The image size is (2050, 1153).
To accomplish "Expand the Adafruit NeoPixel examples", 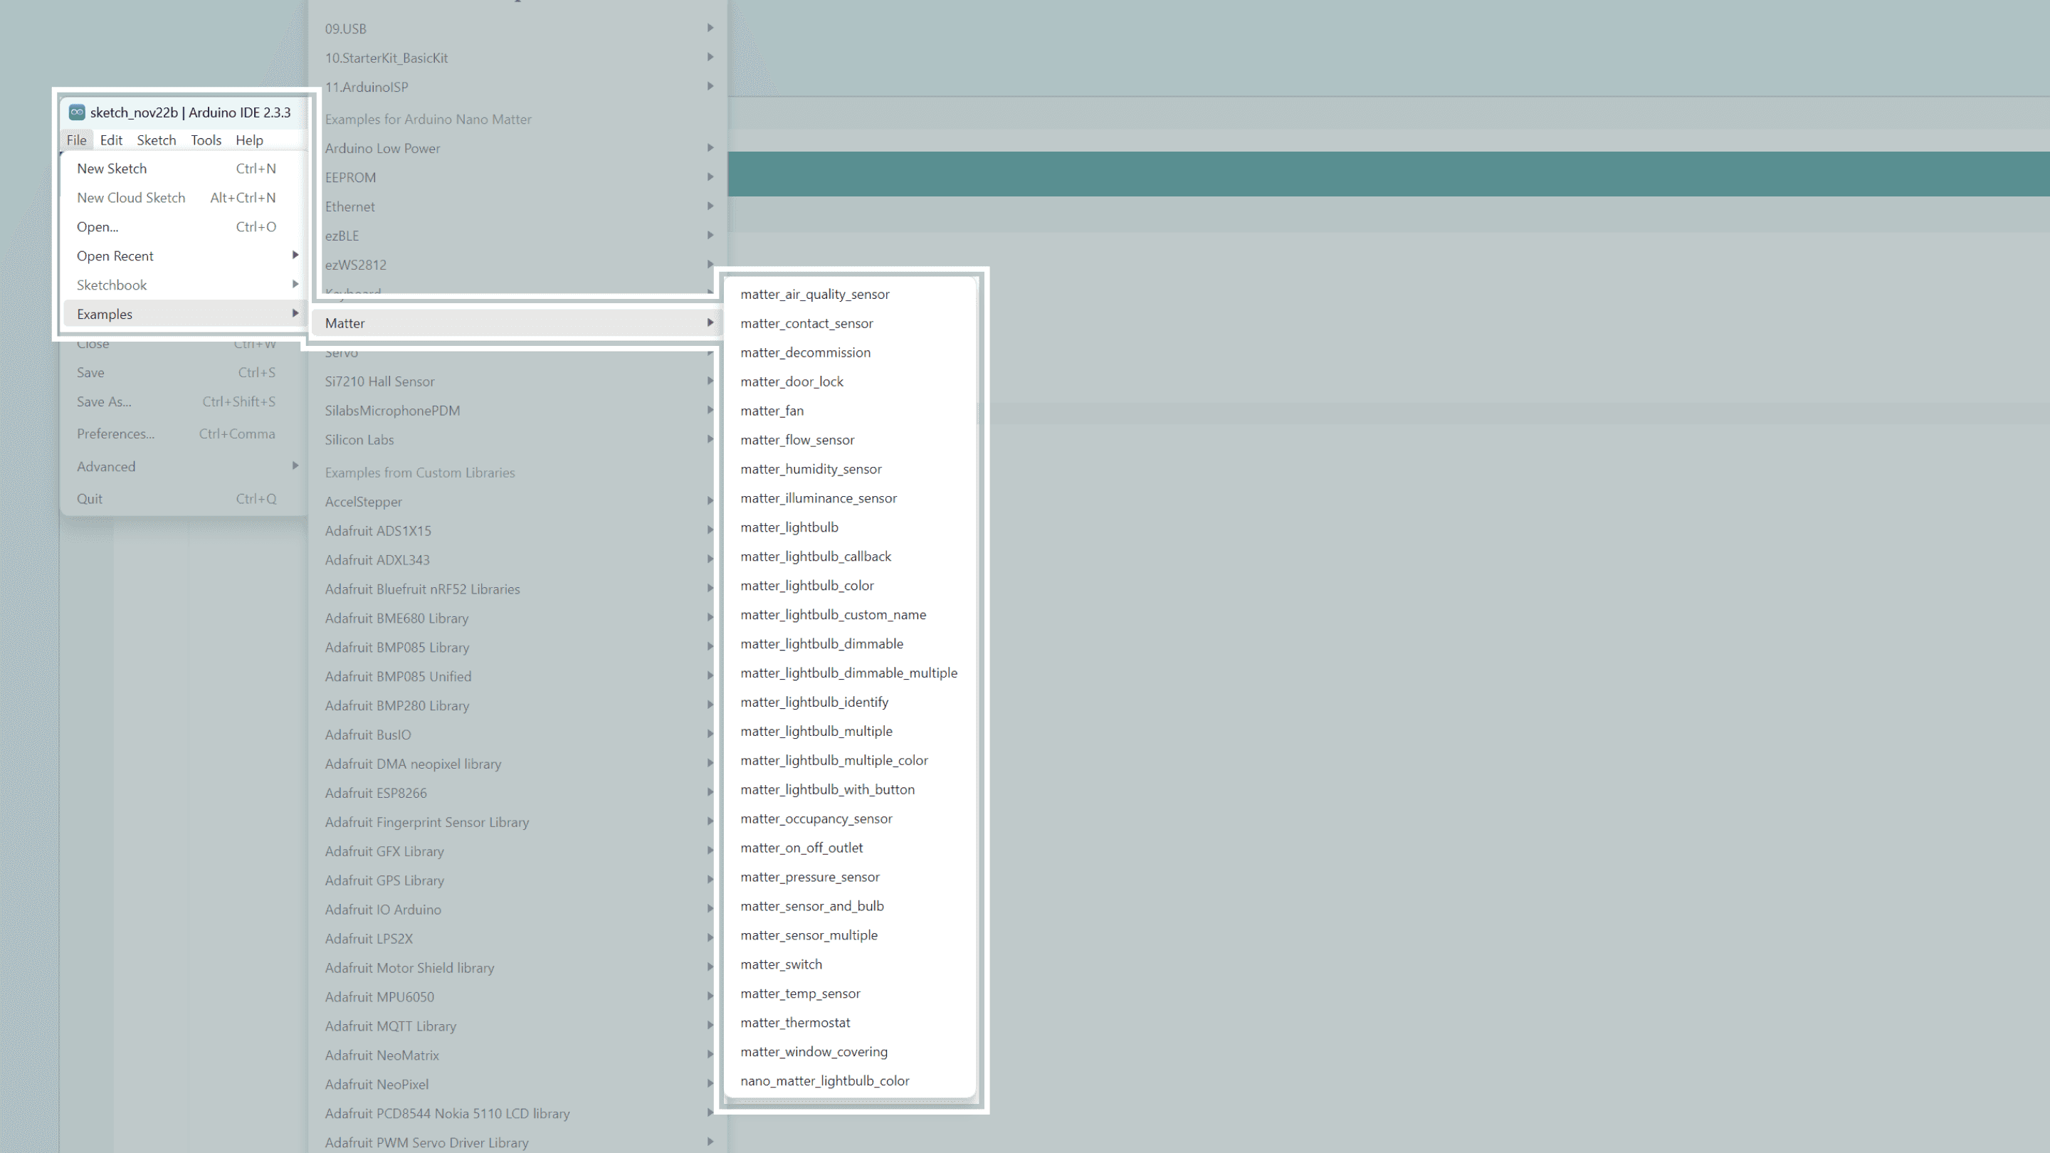I will (377, 1085).
